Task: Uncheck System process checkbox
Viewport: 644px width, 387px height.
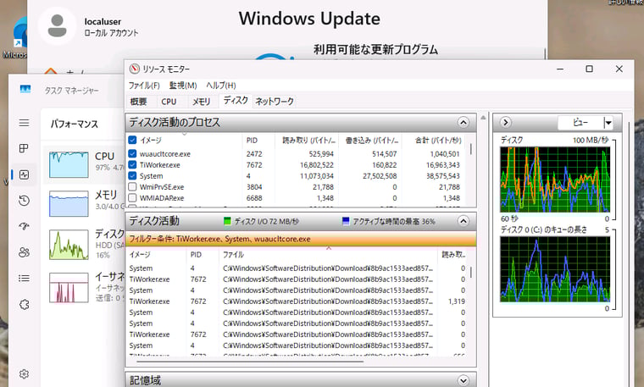Action: click(132, 175)
